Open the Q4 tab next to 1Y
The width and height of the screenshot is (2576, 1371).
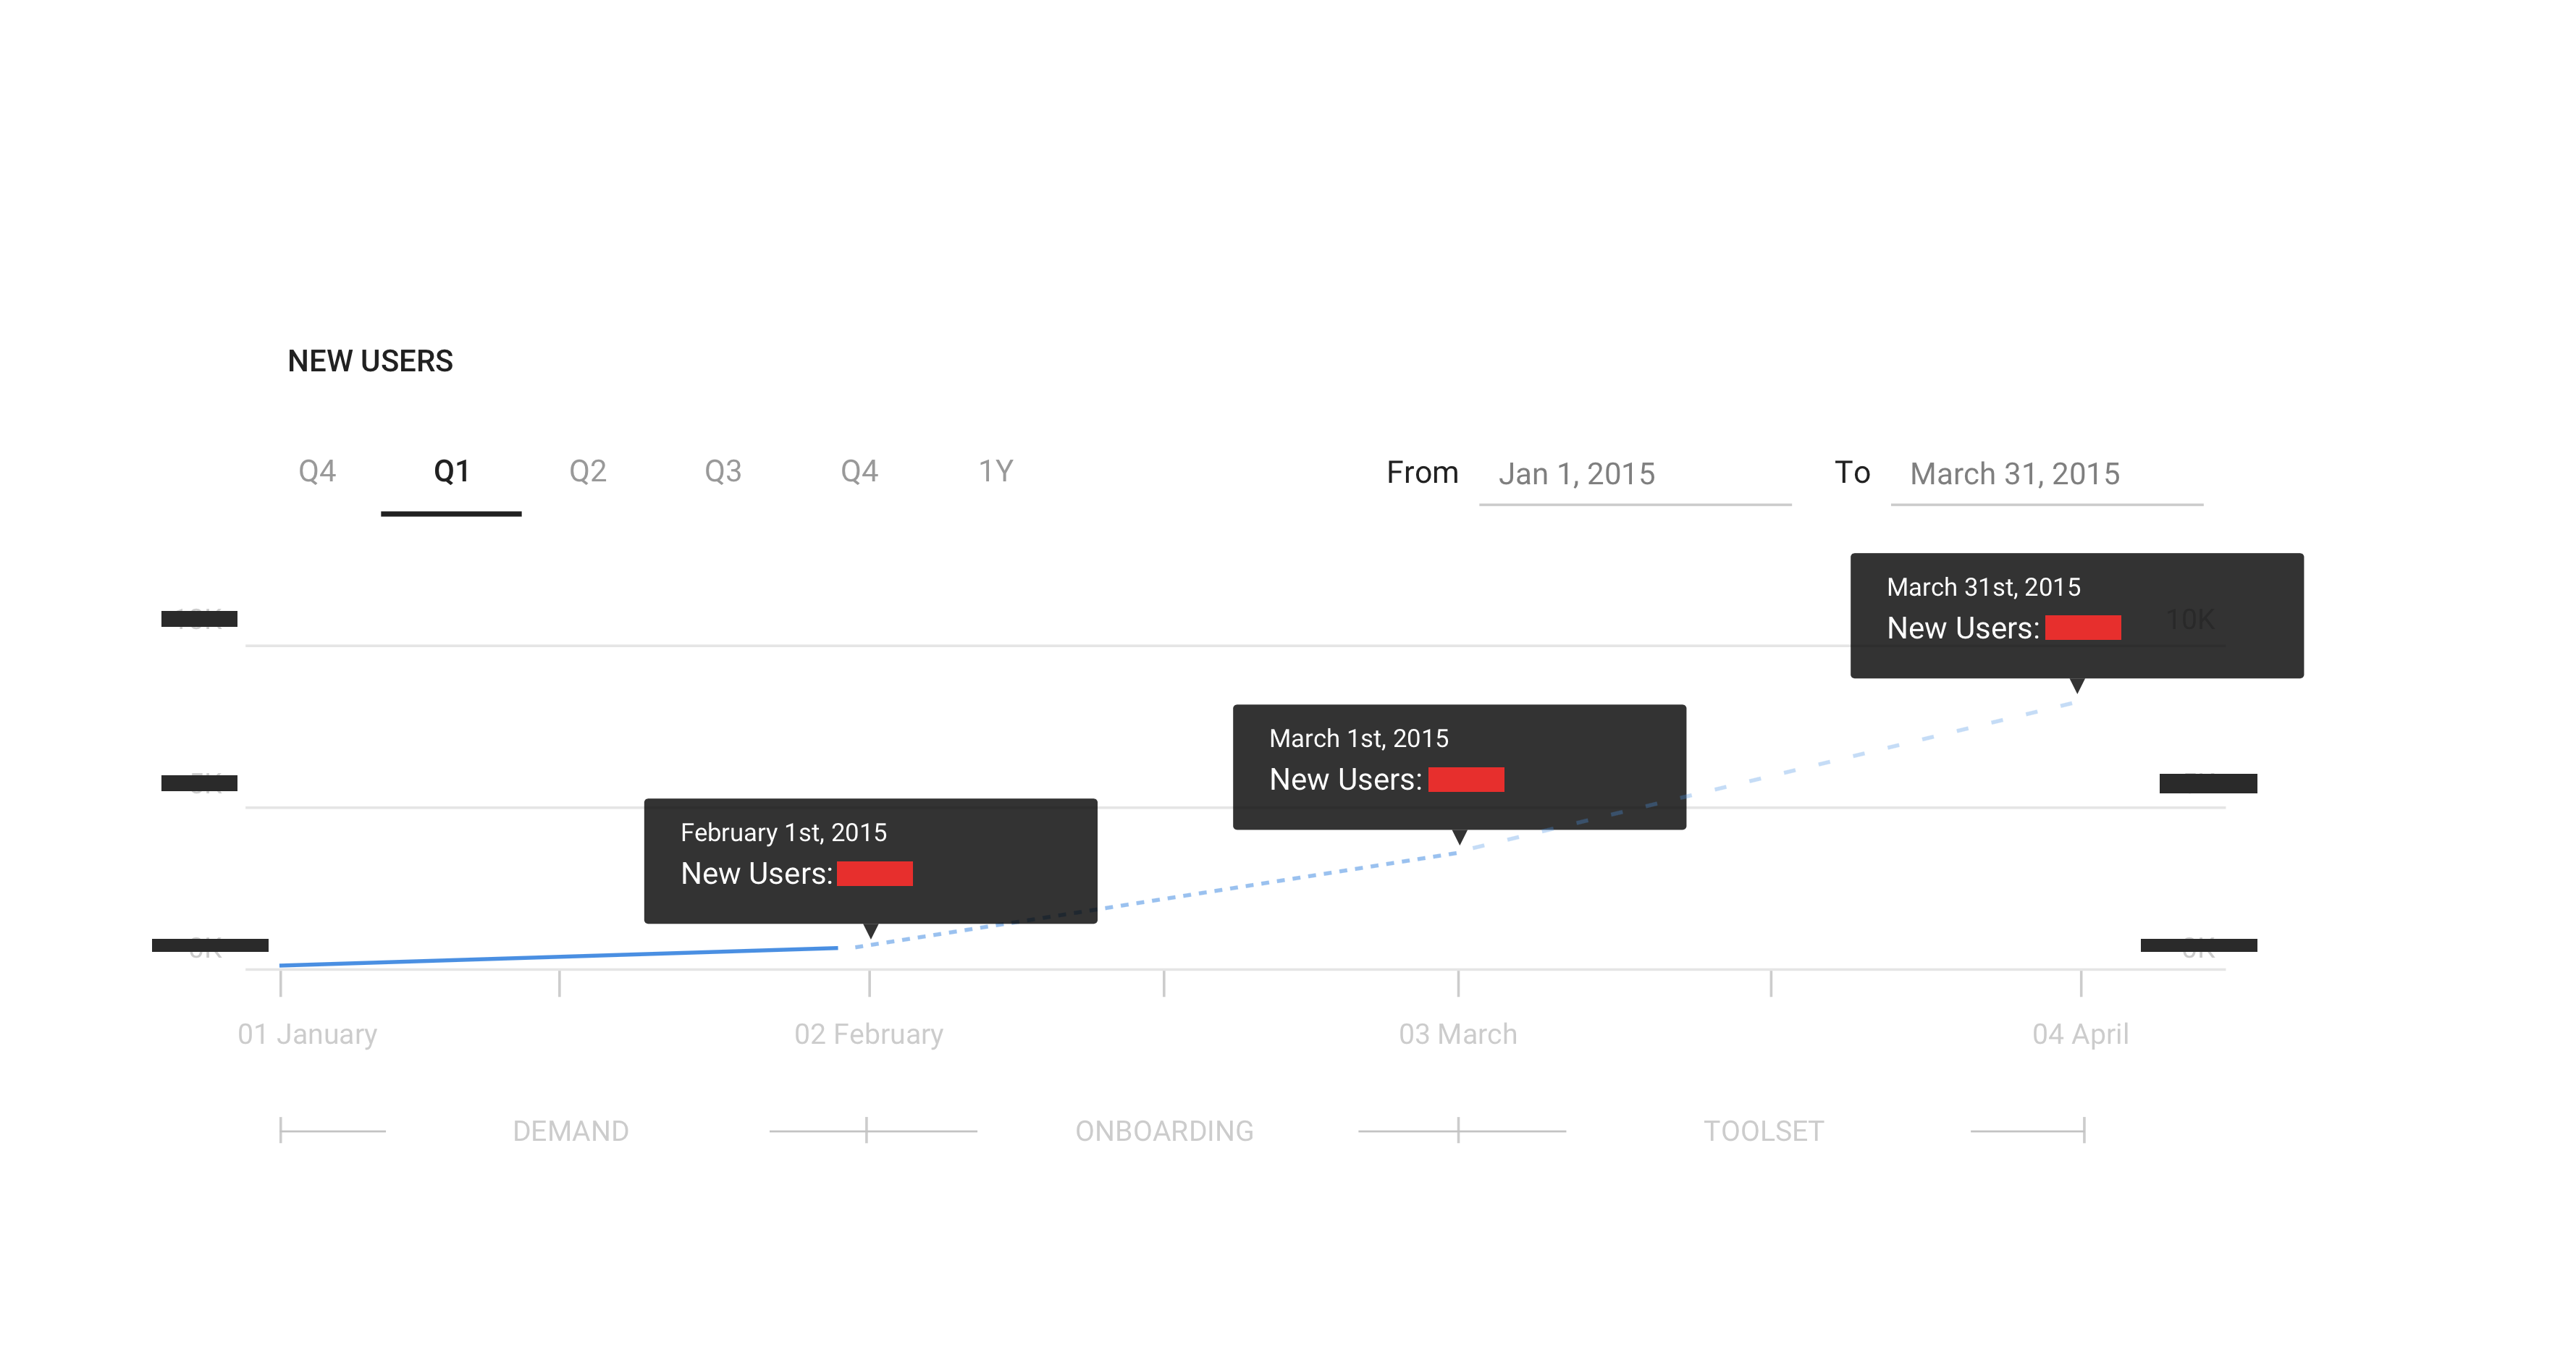coord(858,471)
